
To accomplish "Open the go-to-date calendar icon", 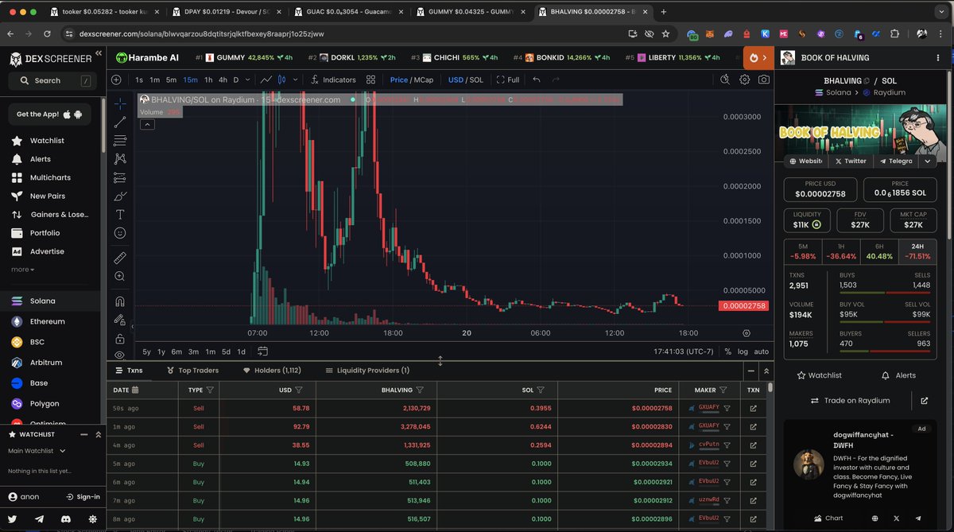I will 262,351.
